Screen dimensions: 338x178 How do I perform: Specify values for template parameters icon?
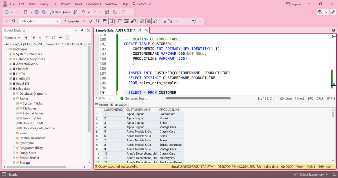pyautogui.click(x=194, y=21)
